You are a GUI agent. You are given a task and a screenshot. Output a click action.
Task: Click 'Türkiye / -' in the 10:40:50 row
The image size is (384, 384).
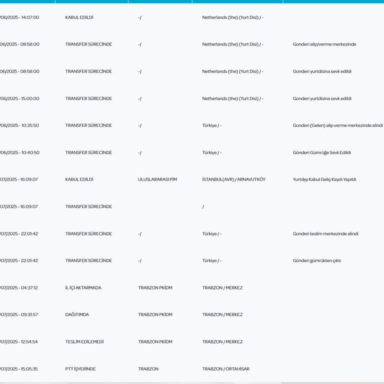[x=211, y=152]
